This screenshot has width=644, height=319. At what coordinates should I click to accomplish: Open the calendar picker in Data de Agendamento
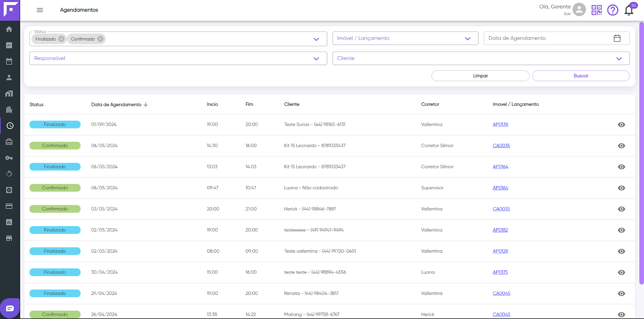(617, 38)
